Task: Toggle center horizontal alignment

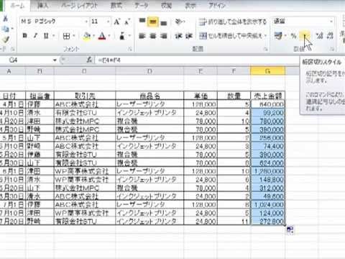Action: 153,36
